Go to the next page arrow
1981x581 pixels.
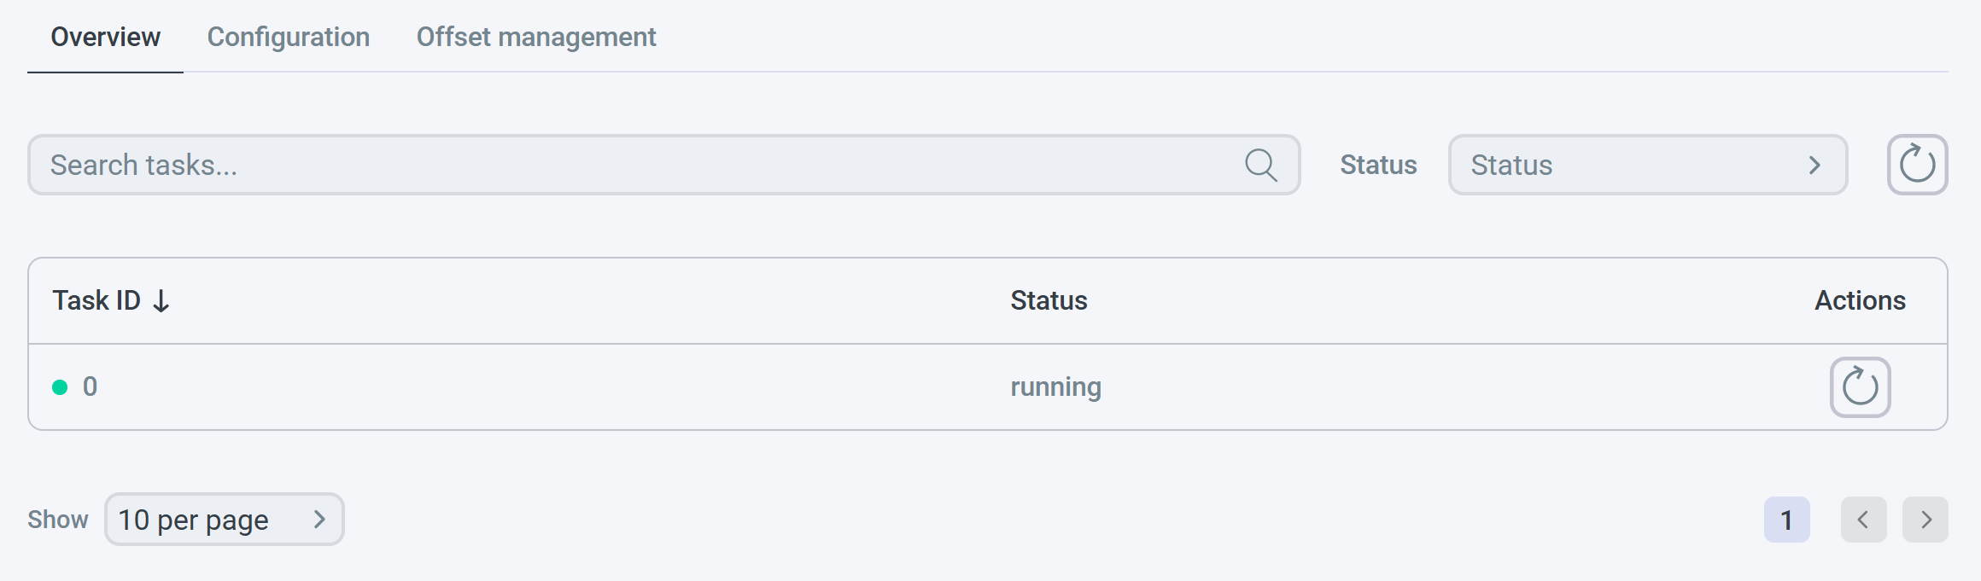(x=1925, y=520)
